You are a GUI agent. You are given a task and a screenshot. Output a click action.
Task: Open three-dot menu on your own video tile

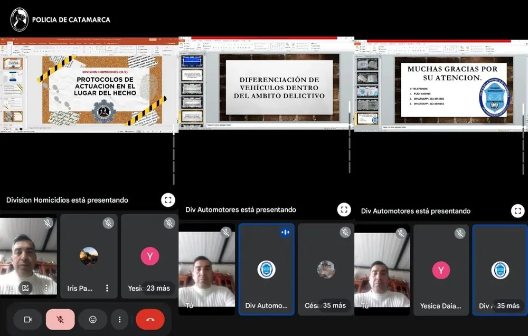coord(46,288)
